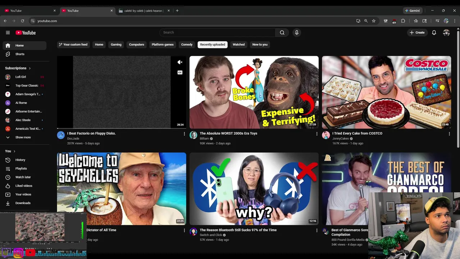Click the install app icon in address bar
This screenshot has width=460, height=259.
click(x=358, y=21)
